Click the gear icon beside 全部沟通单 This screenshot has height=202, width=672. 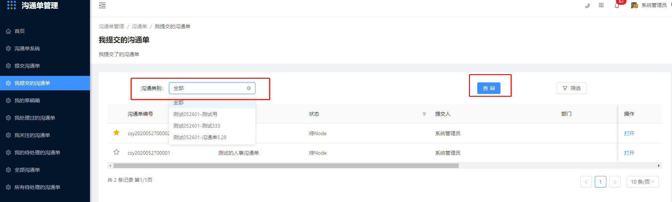tap(8, 170)
